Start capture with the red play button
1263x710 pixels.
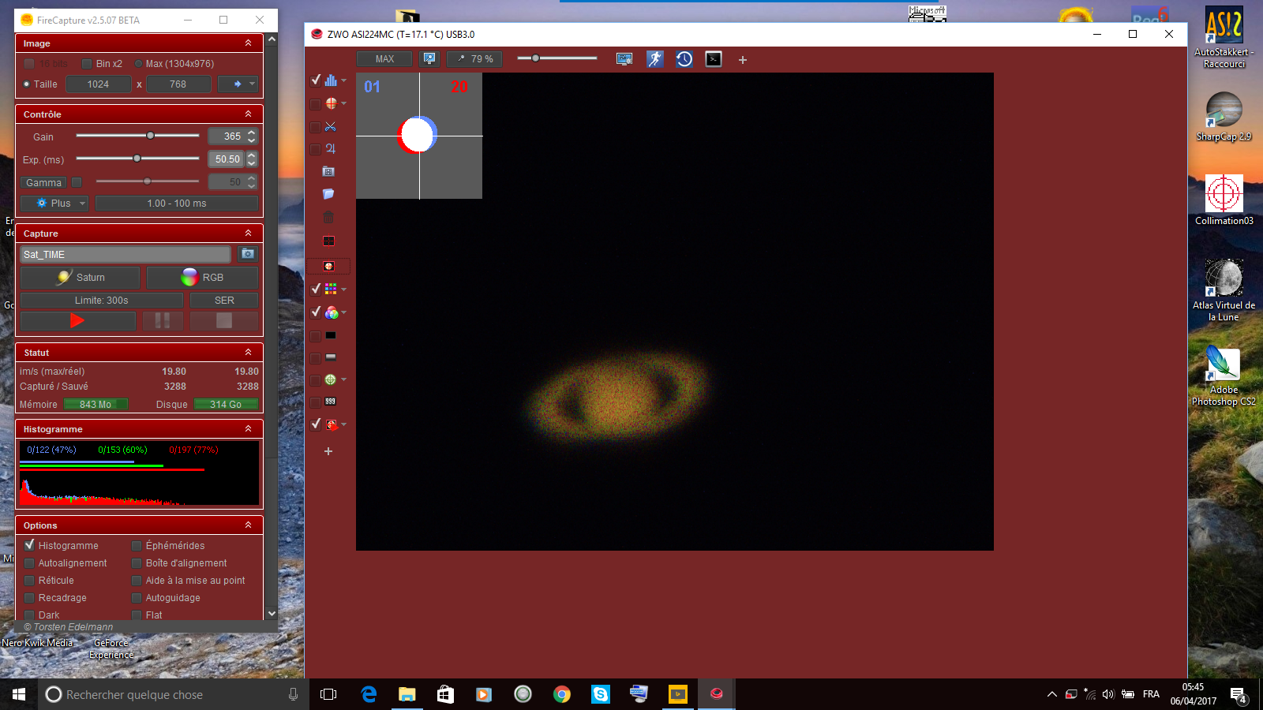point(77,320)
